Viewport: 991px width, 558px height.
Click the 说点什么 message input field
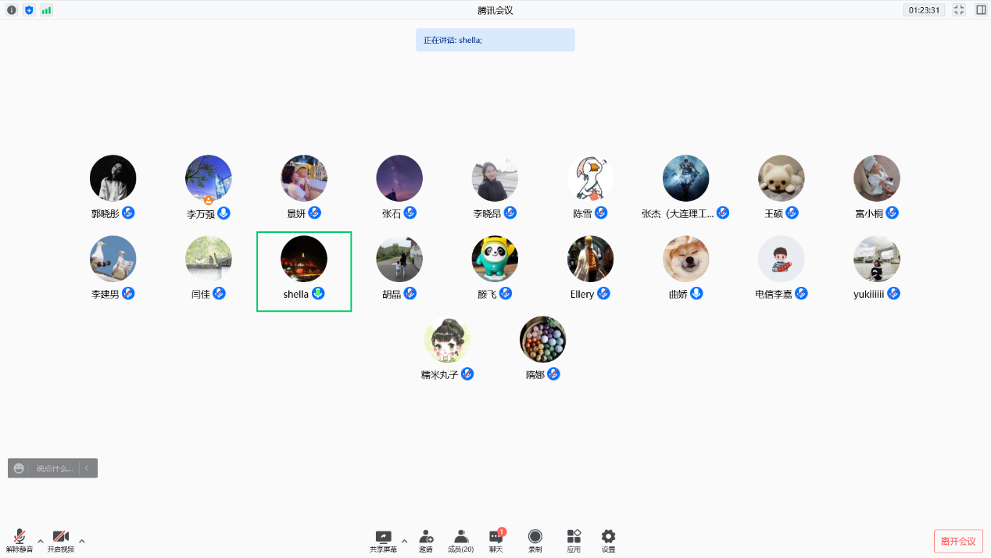click(x=55, y=468)
